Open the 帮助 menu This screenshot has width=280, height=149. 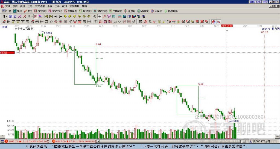click(x=84, y=6)
